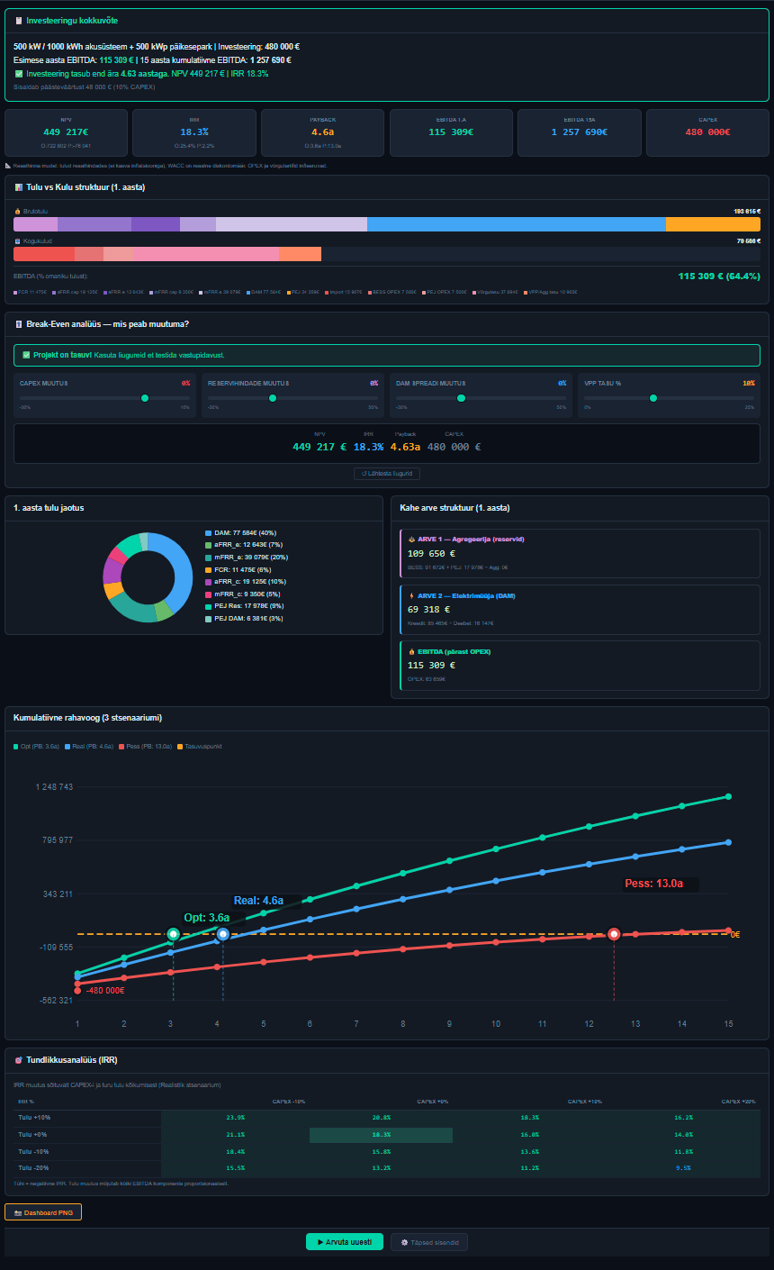Viewport: 774px width, 1270px height.
Task: Click the ARVE 2 Elektrimüüja icon
Action: click(412, 595)
